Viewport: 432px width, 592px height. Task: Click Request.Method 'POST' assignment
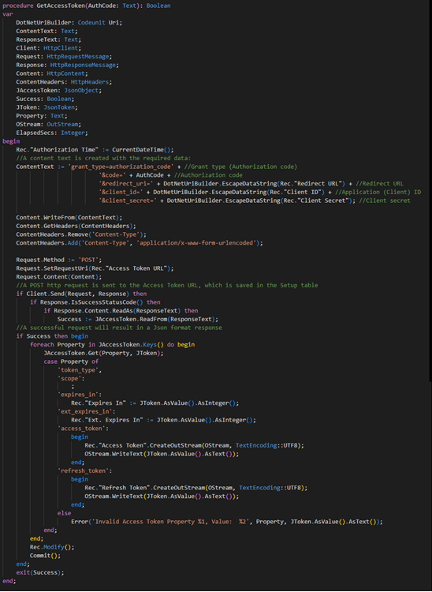click(59, 260)
